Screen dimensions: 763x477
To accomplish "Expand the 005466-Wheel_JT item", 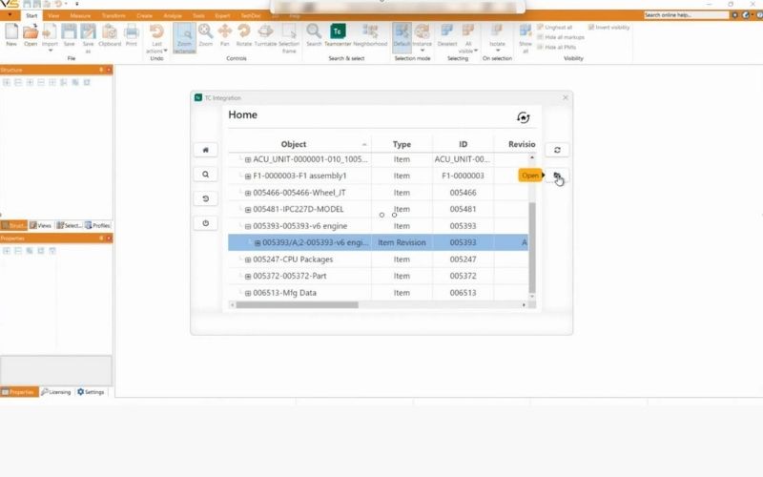I will (248, 194).
